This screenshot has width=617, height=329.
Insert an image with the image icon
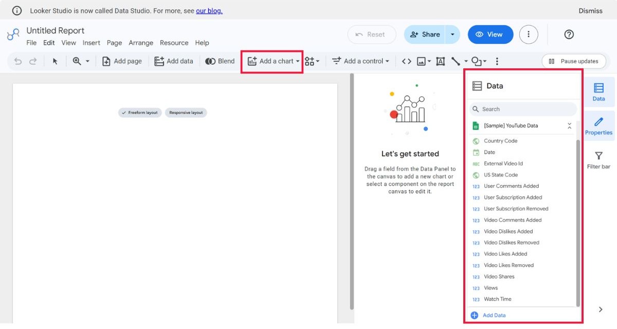pyautogui.click(x=421, y=61)
